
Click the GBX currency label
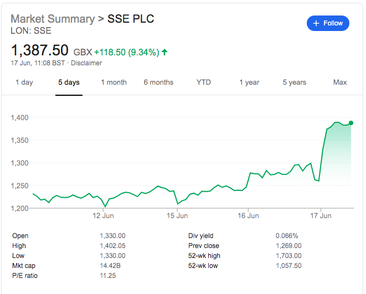(x=83, y=52)
